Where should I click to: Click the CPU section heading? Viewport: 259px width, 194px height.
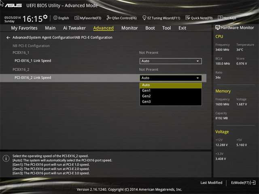[219, 36]
